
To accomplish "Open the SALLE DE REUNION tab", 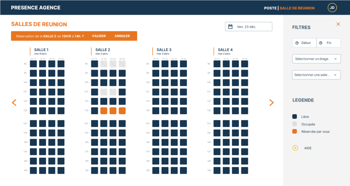I will point(297,8).
